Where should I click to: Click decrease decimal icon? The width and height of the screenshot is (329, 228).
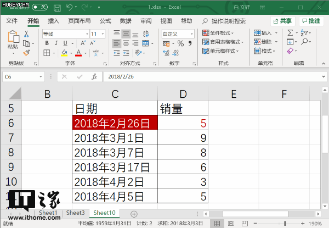[175, 53]
